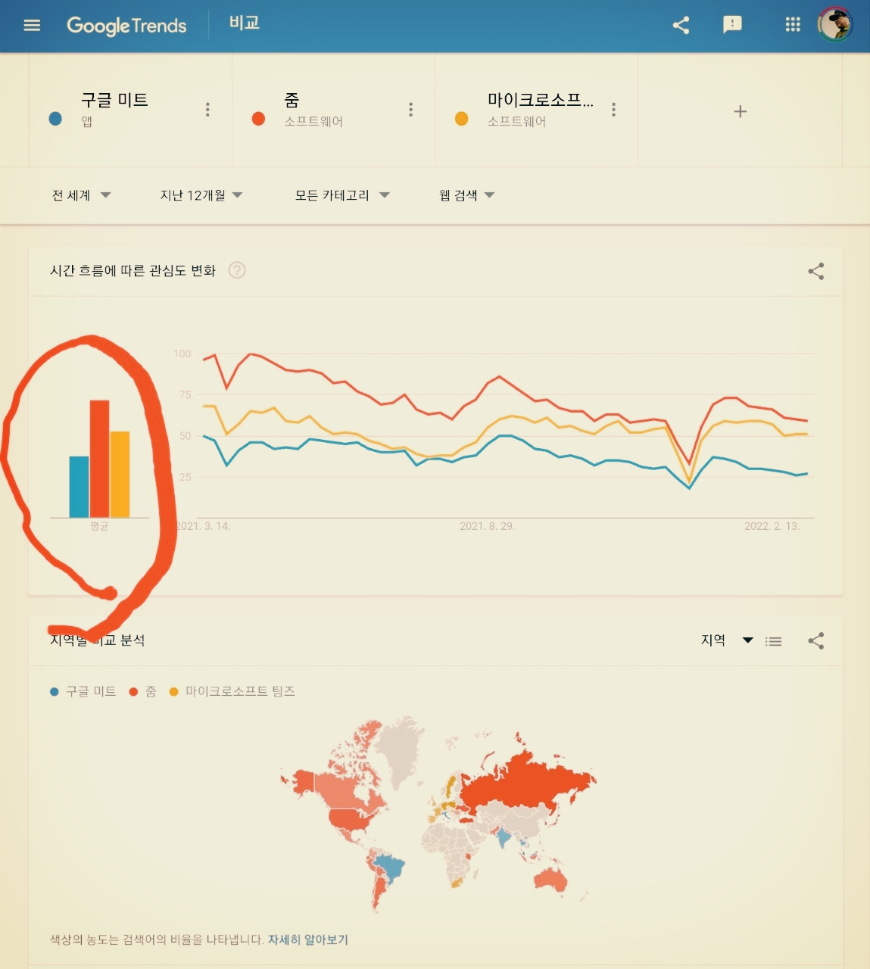Share the regional comparison card

point(815,641)
